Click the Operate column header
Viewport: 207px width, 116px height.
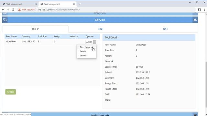[x=90, y=36]
